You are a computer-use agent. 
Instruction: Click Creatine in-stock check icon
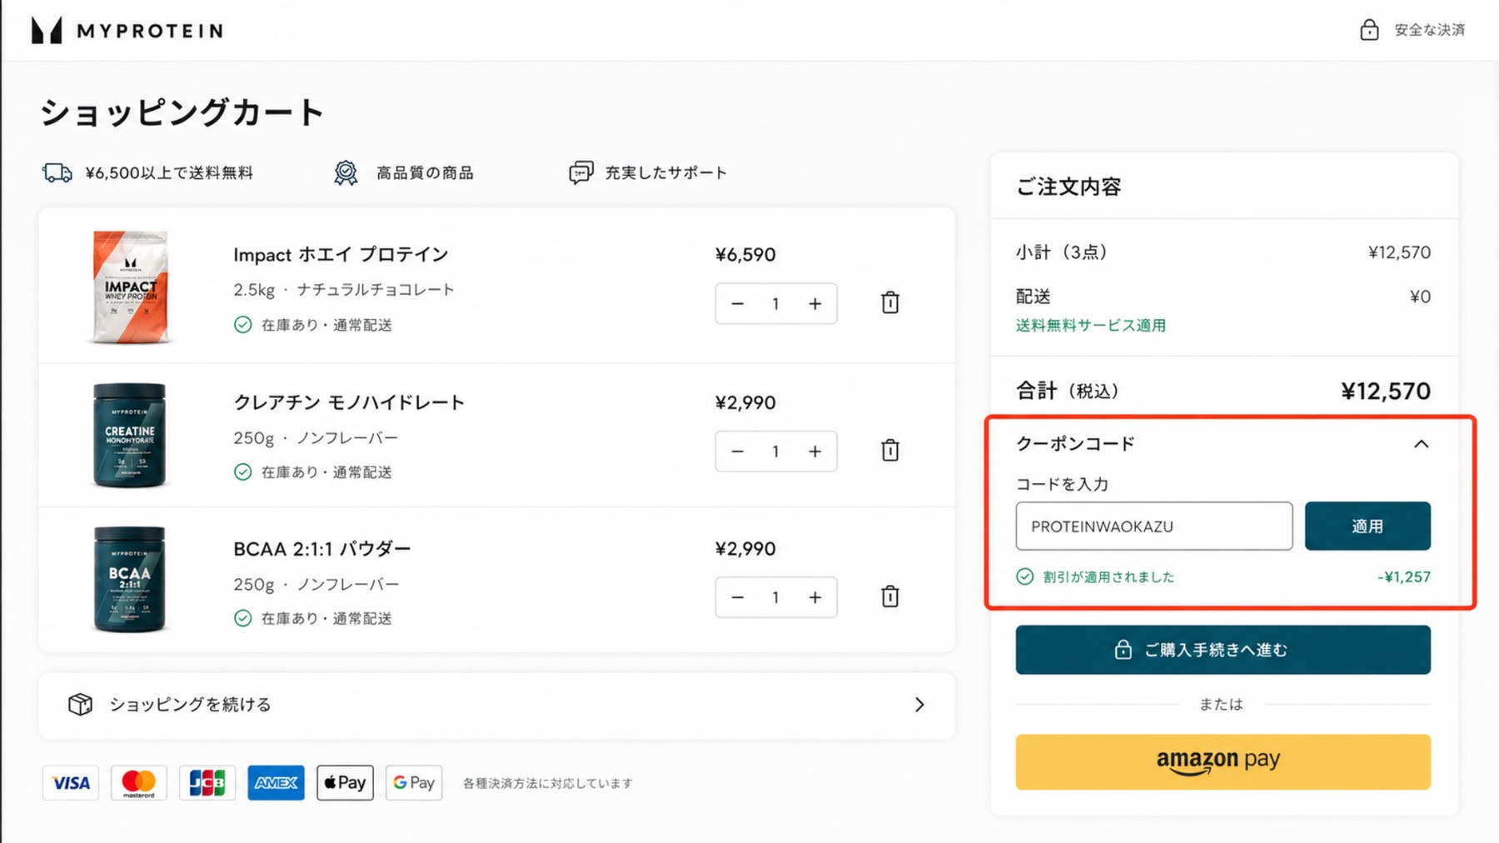(242, 472)
